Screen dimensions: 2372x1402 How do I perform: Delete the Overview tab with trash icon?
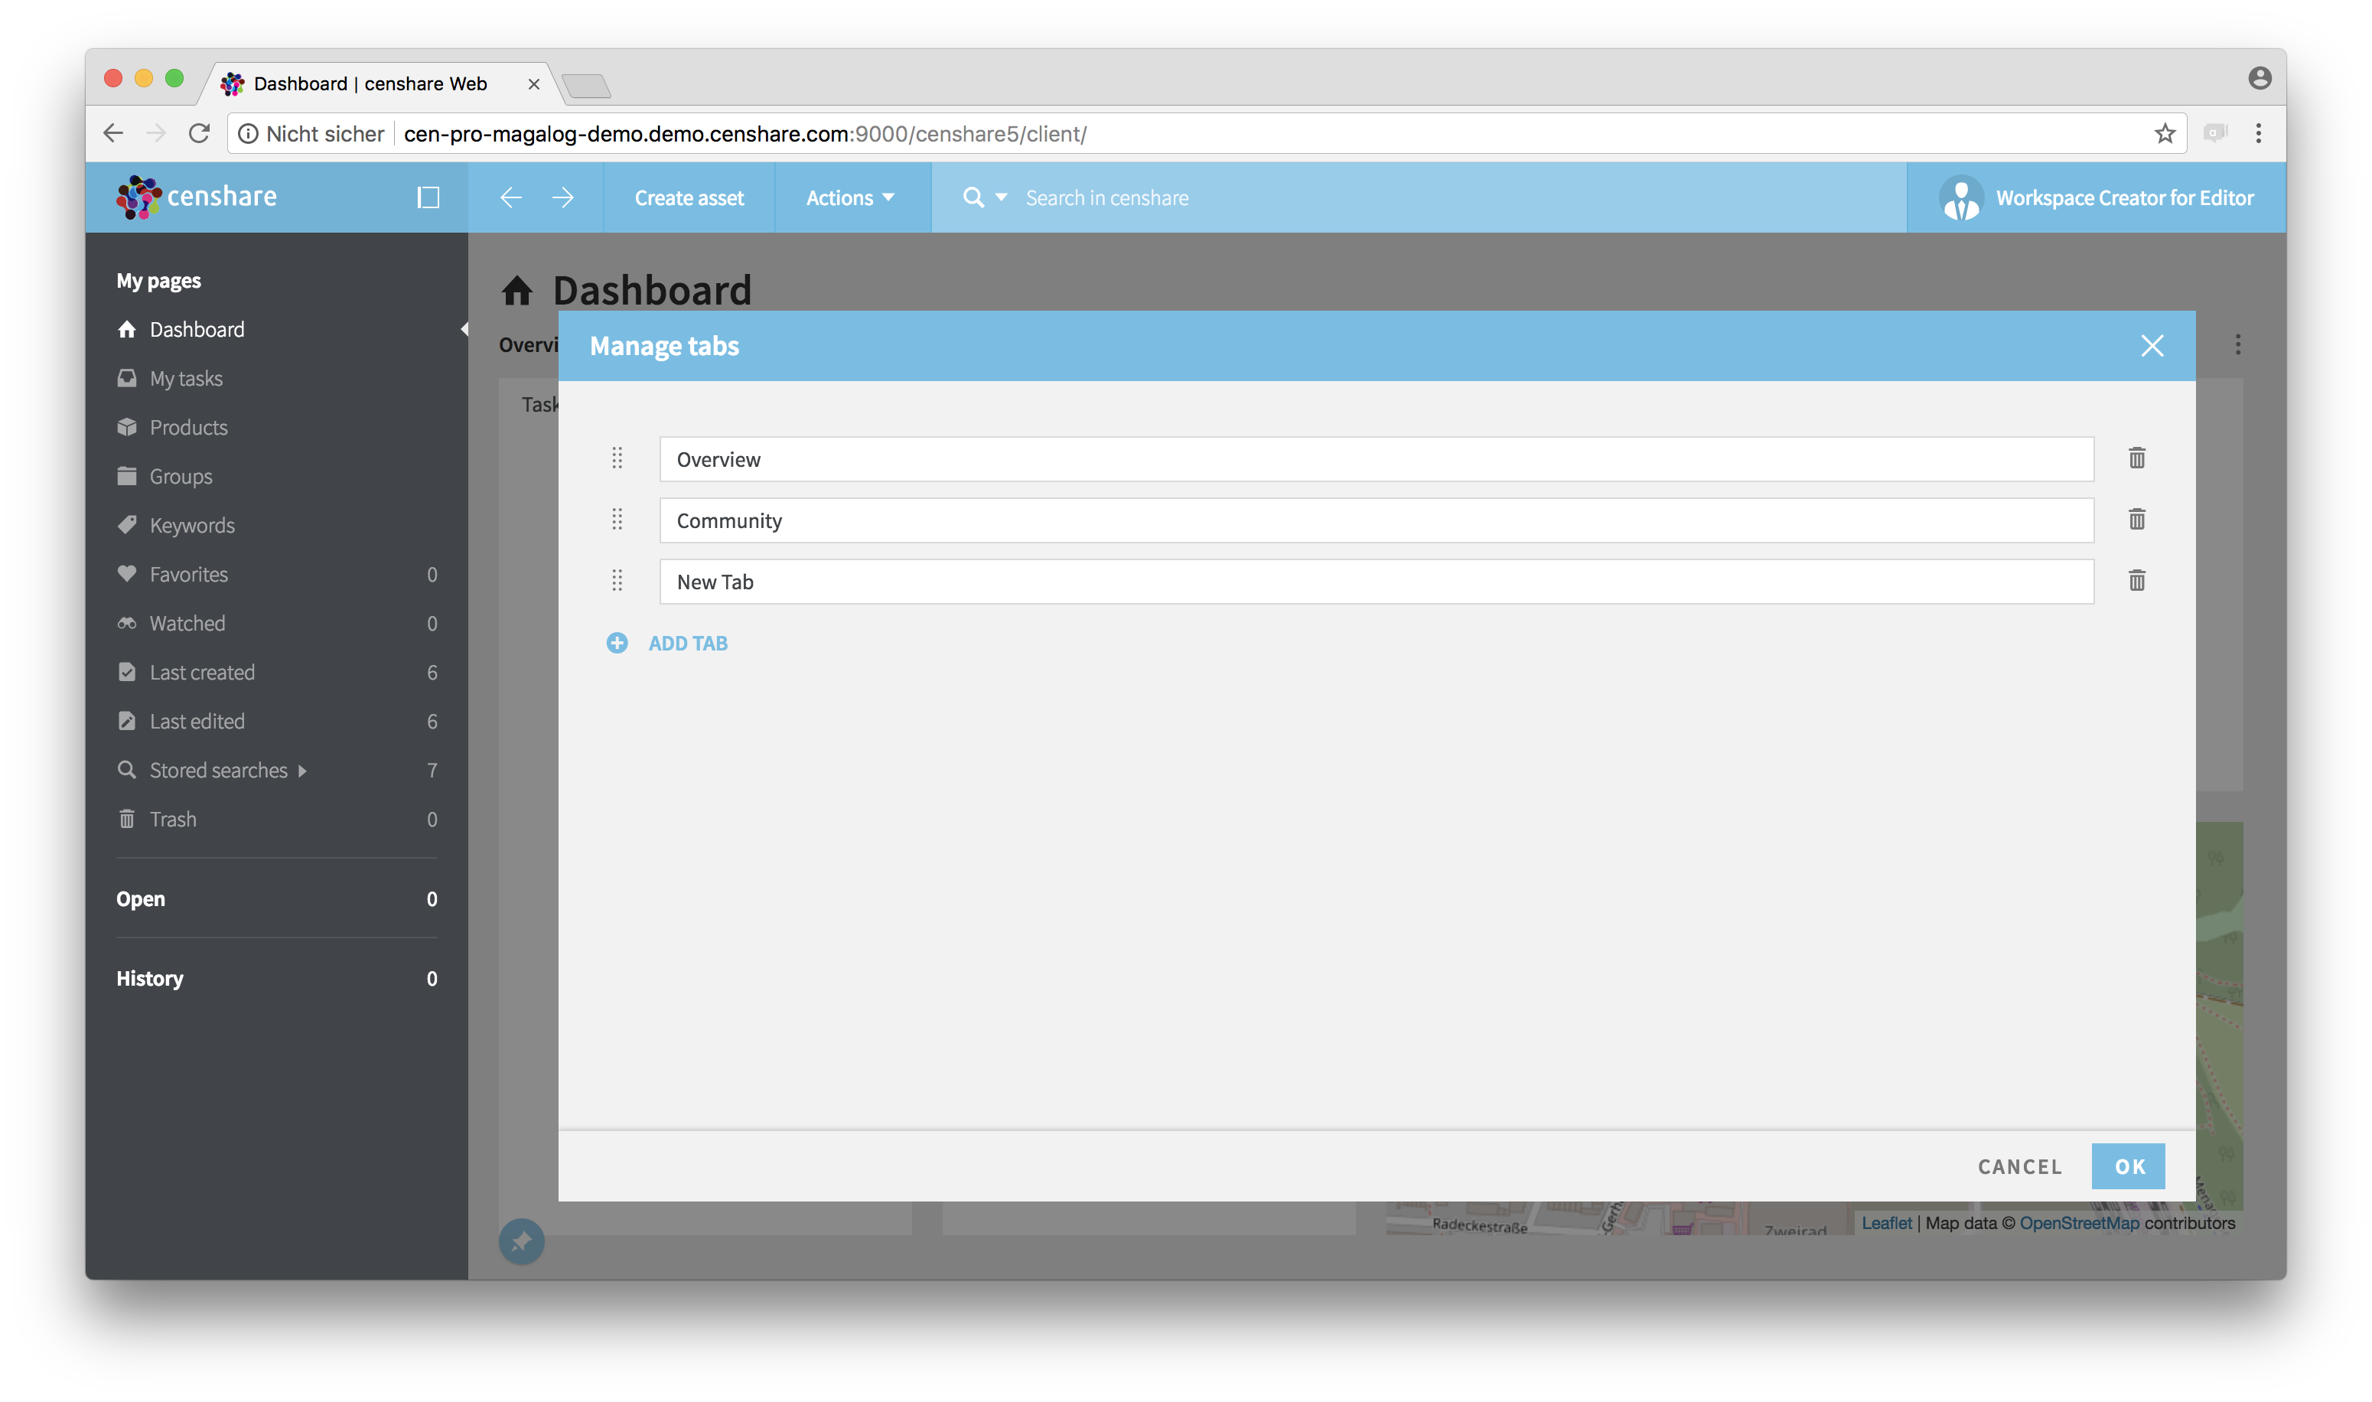tap(2137, 458)
